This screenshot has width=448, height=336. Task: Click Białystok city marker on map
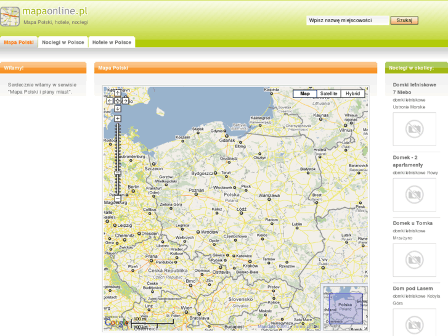point(307,173)
